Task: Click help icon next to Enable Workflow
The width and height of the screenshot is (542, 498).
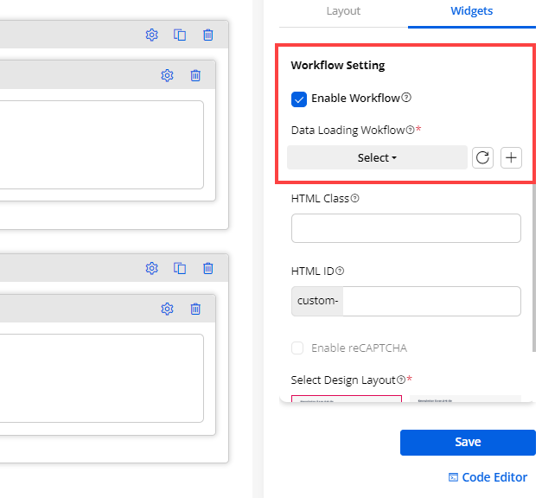Action: [x=406, y=99]
